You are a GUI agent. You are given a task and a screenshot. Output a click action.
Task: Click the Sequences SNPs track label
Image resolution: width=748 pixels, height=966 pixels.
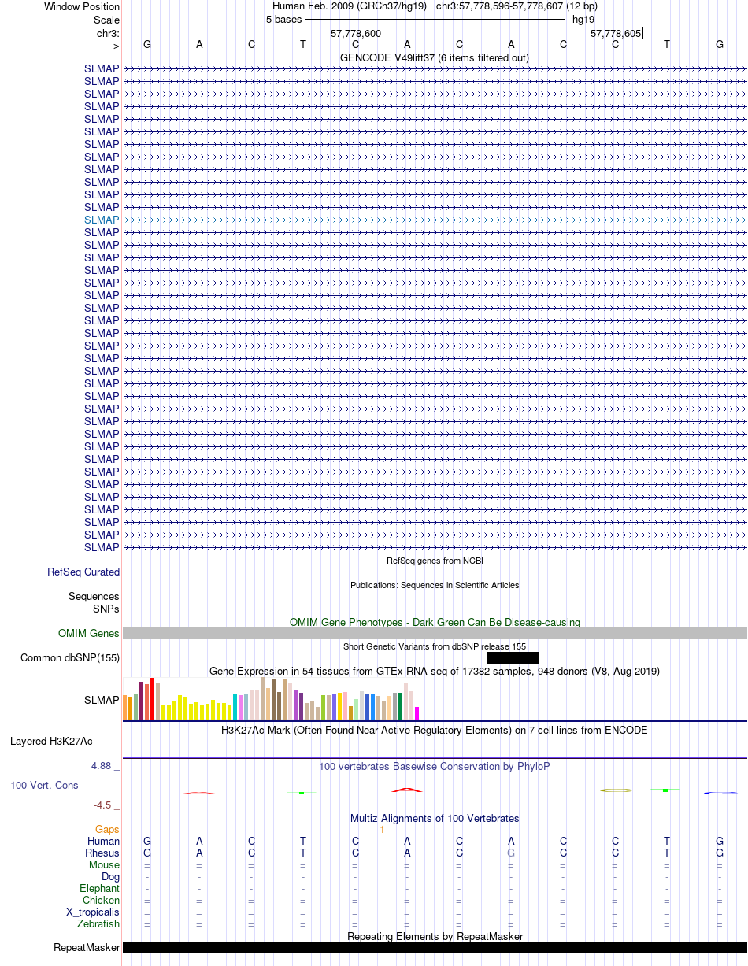94,603
